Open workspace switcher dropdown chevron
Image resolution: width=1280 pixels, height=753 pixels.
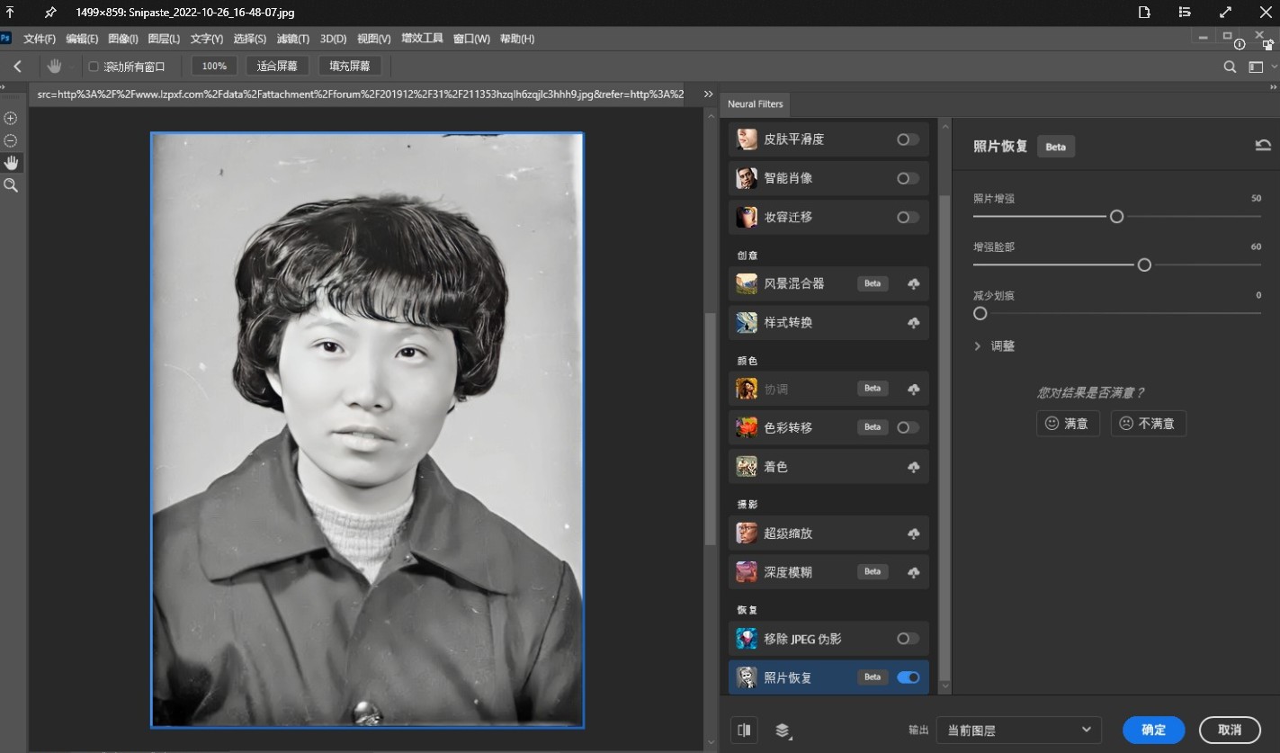[x=1272, y=67]
